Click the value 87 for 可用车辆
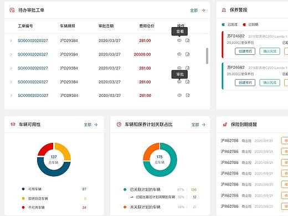This screenshot has width=288, height=216. click(84, 189)
